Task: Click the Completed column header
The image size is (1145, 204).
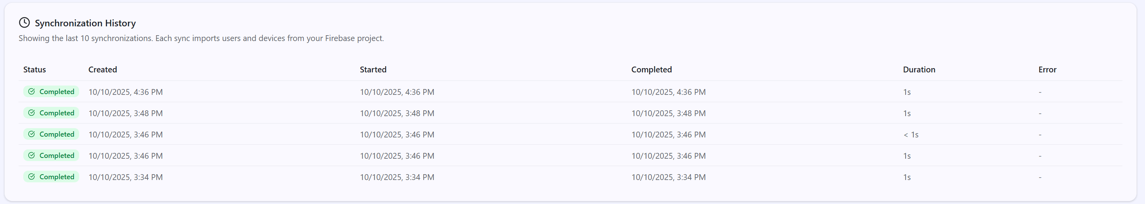Action: pyautogui.click(x=651, y=70)
